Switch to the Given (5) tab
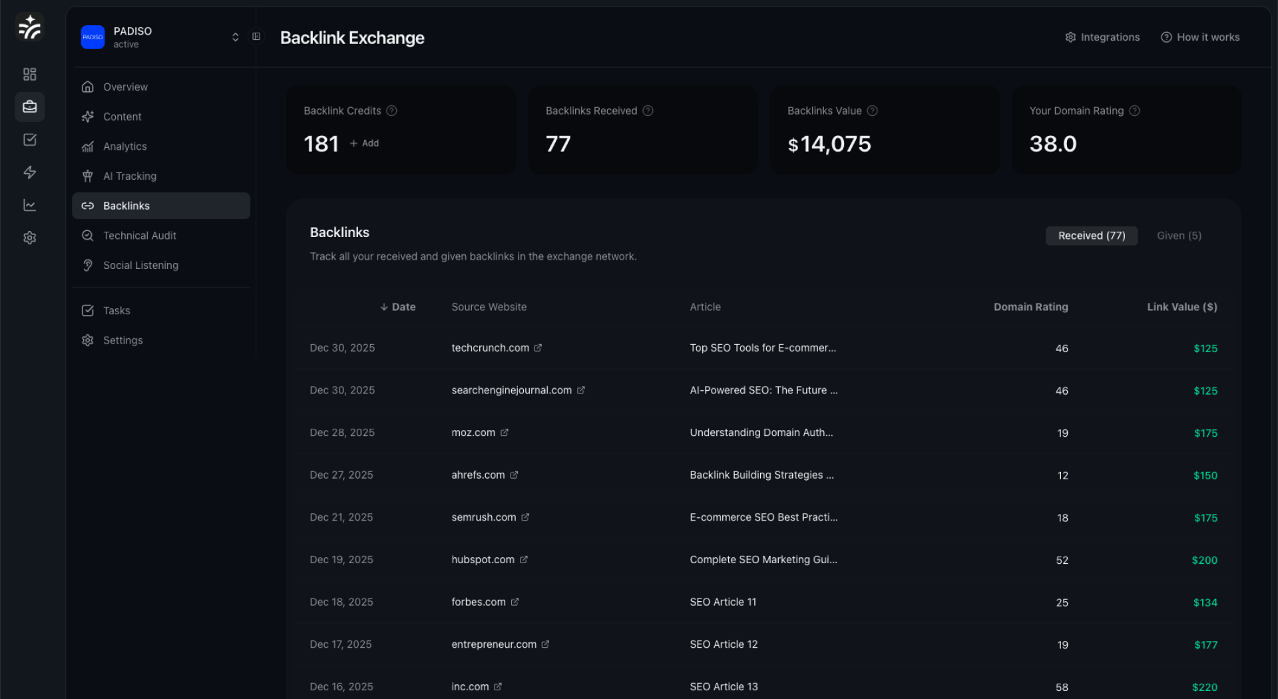 click(x=1179, y=236)
